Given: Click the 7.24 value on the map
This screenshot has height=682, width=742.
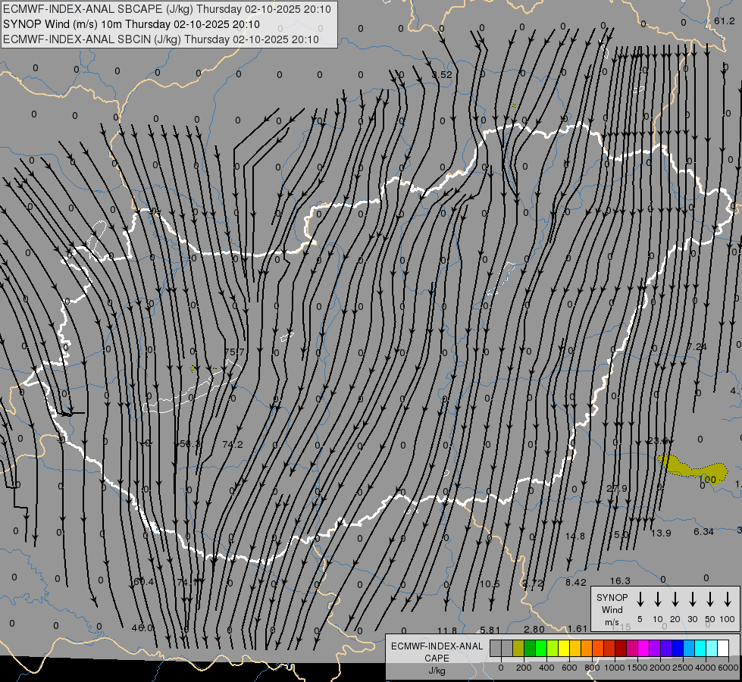Looking at the screenshot, I should pos(697,346).
